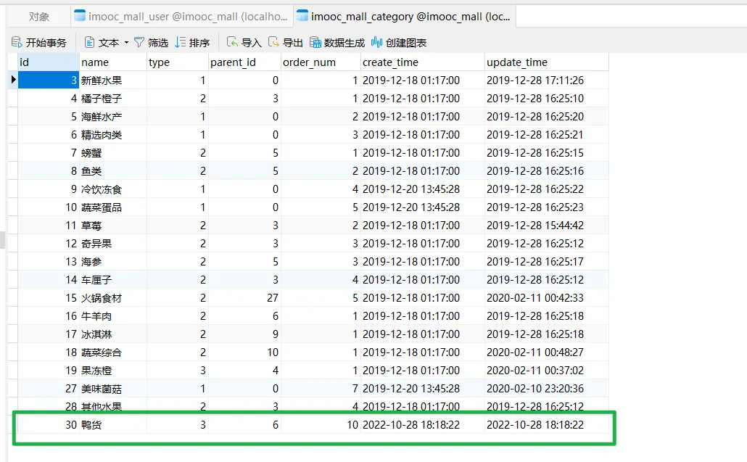Image resolution: width=747 pixels, height=462 pixels.
Task: Open the Text (文本) view icon
Action: click(x=89, y=42)
